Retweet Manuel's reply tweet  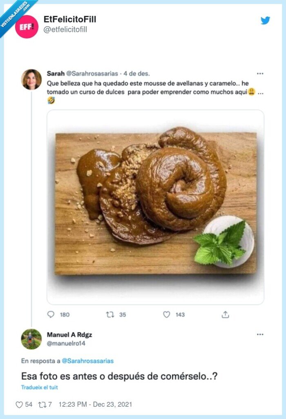[x=42, y=404]
